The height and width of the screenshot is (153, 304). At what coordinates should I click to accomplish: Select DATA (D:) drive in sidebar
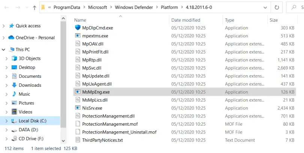point(28,130)
